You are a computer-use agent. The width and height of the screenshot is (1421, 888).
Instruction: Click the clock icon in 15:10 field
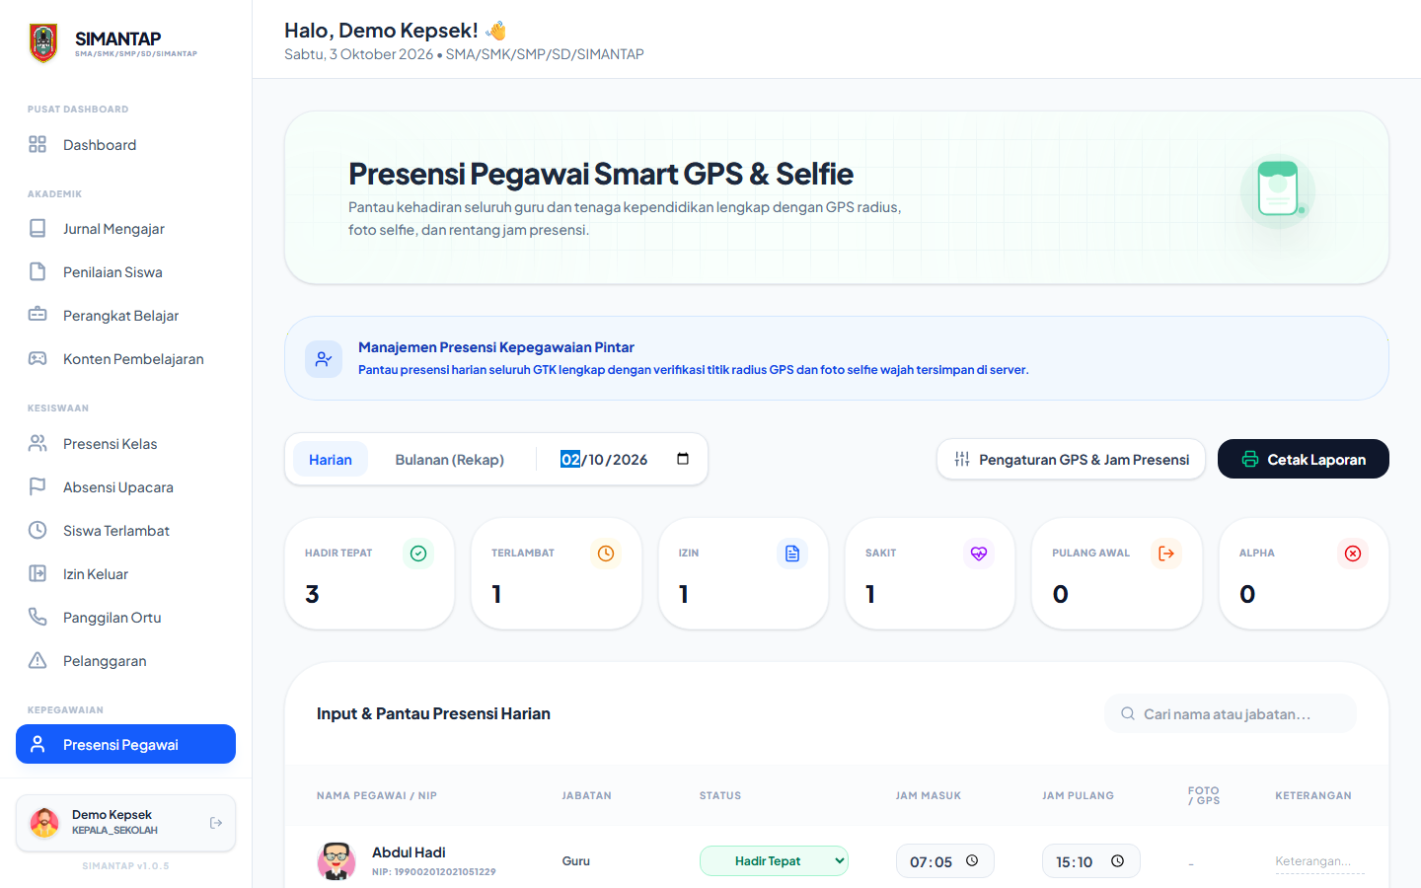1118,861
